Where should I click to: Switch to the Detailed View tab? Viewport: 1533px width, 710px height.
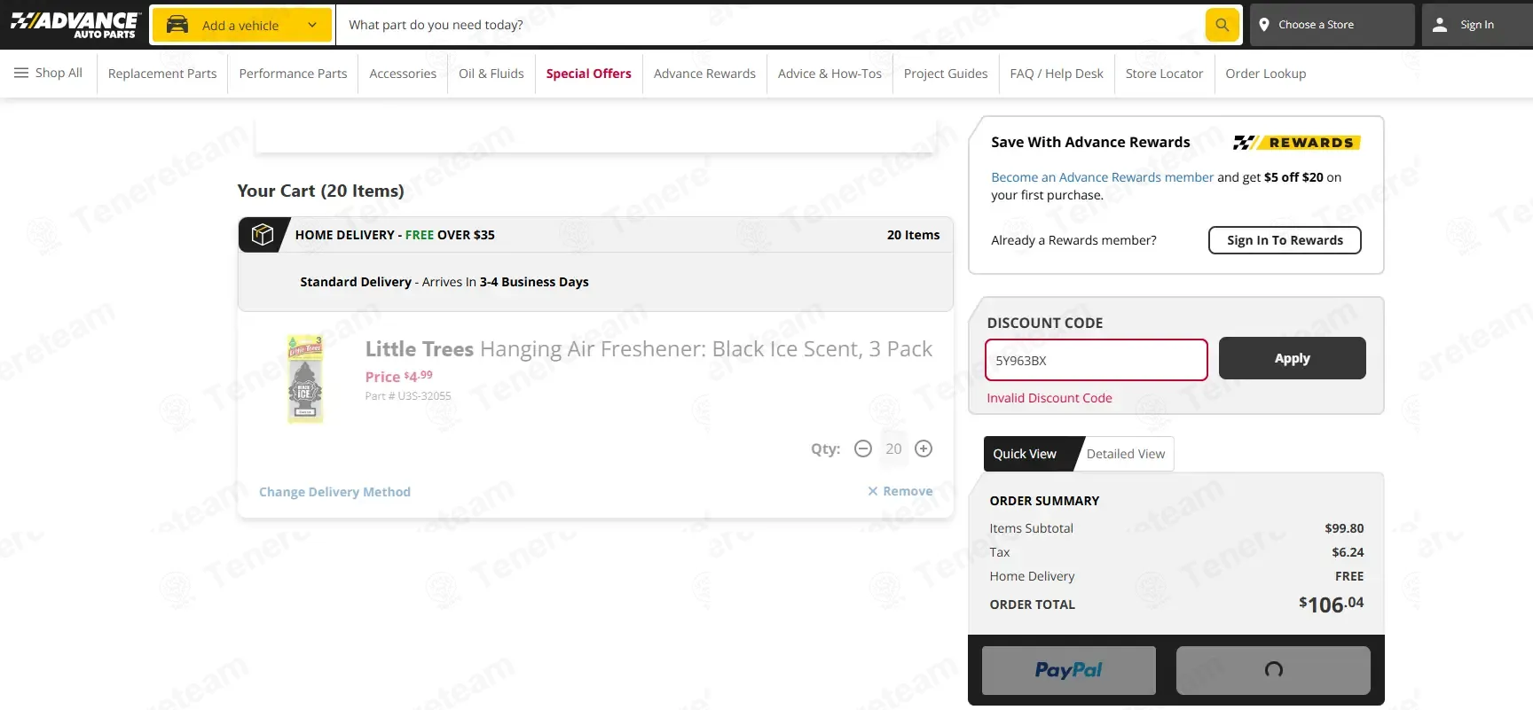(1126, 454)
